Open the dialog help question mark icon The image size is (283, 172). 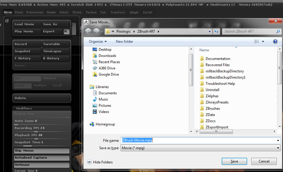275,42
